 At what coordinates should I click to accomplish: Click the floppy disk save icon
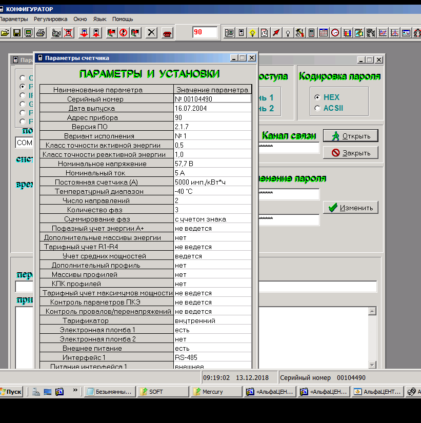(x=17, y=33)
